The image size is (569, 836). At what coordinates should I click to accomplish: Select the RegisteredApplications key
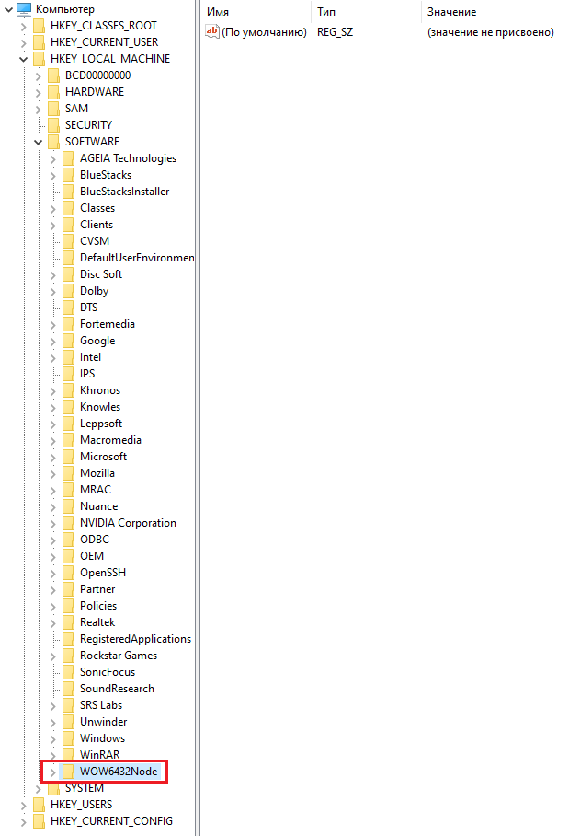[135, 639]
